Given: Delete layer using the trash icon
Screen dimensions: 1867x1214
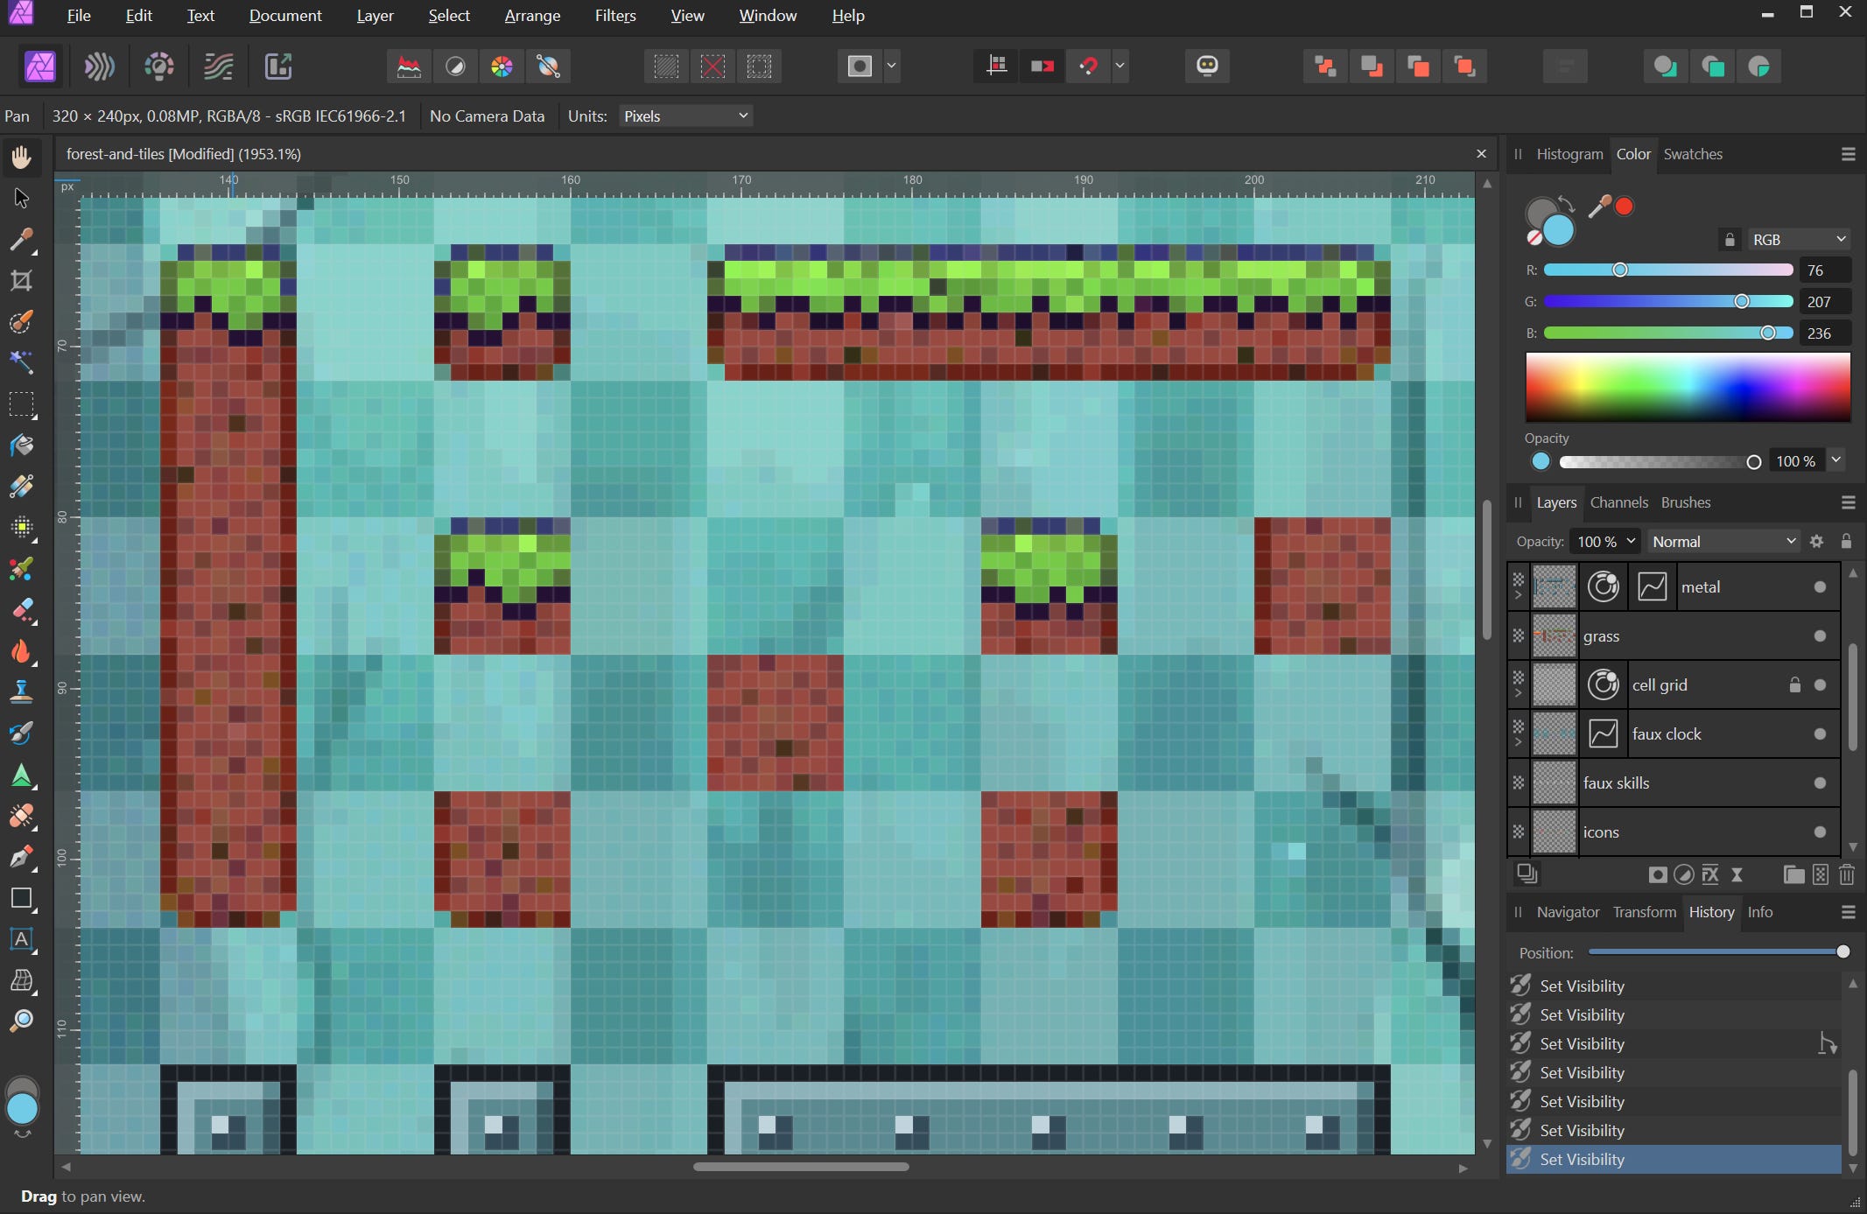Looking at the screenshot, I should click(x=1847, y=874).
